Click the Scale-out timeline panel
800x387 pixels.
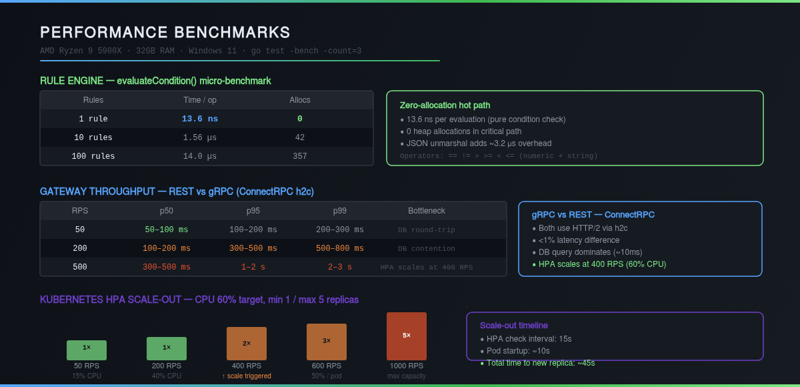click(x=615, y=336)
